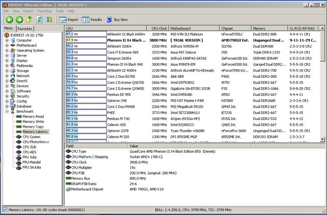327x215 pixels.
Task: Open the Results toolbar button
Action: point(92,20)
